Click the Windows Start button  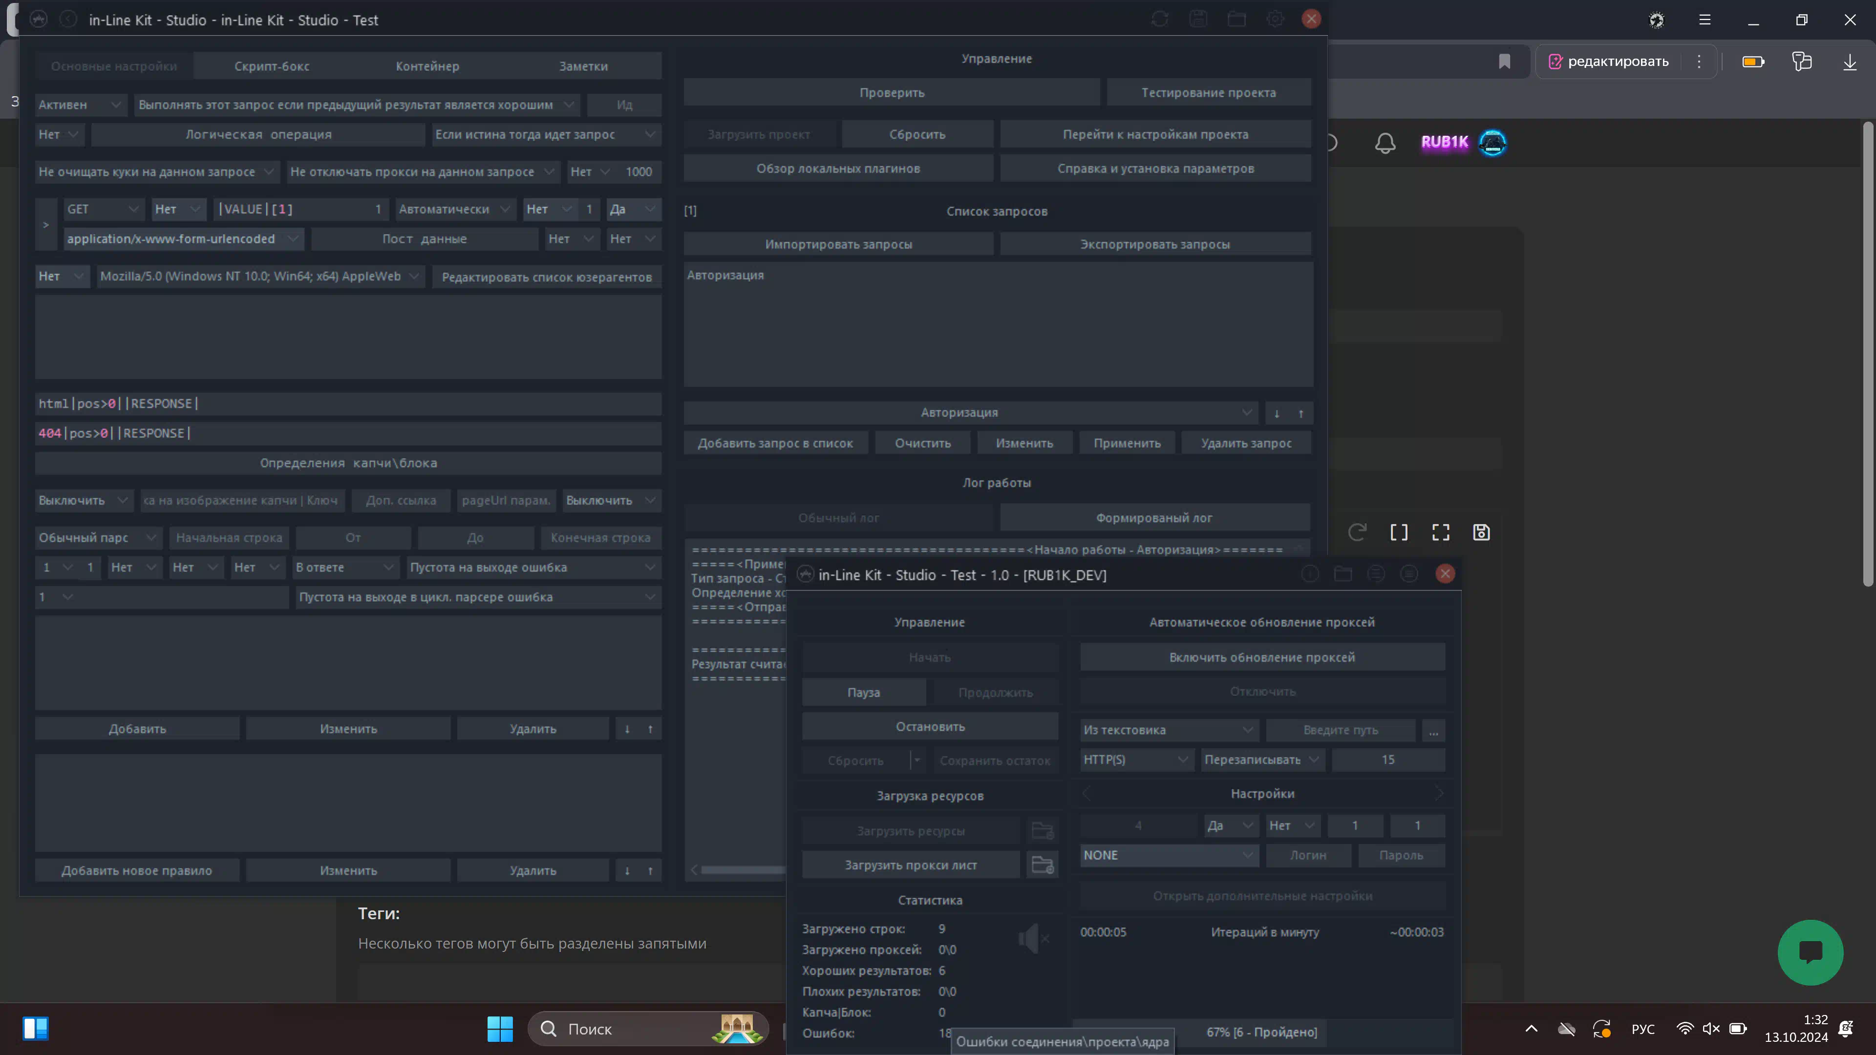500,1029
